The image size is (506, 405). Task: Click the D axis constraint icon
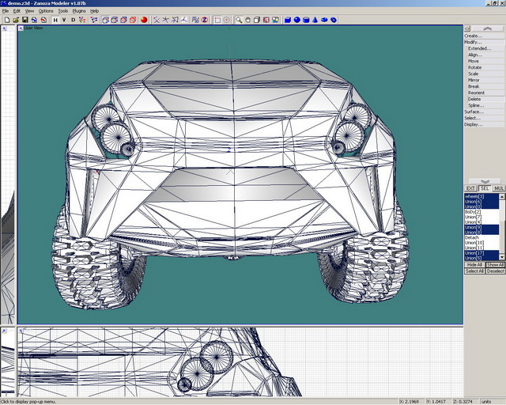(74, 20)
